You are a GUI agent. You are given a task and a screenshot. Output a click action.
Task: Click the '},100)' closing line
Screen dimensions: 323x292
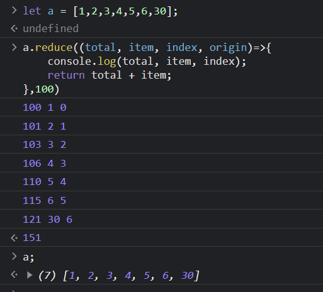click(41, 89)
